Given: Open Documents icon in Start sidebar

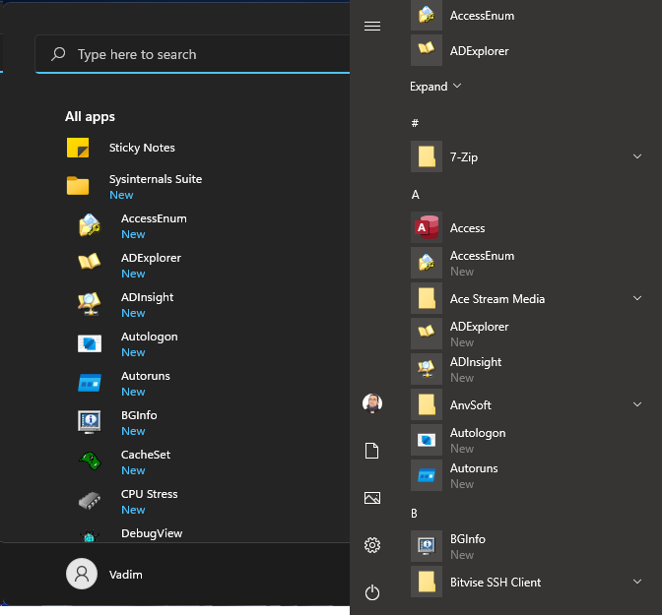Looking at the screenshot, I should pyautogui.click(x=372, y=451).
